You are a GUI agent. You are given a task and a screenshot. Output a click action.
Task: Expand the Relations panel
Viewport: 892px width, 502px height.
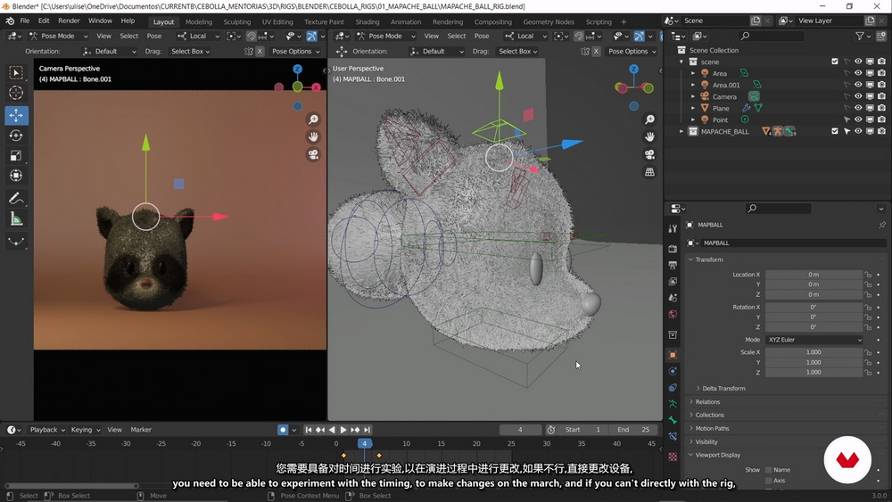tap(707, 402)
